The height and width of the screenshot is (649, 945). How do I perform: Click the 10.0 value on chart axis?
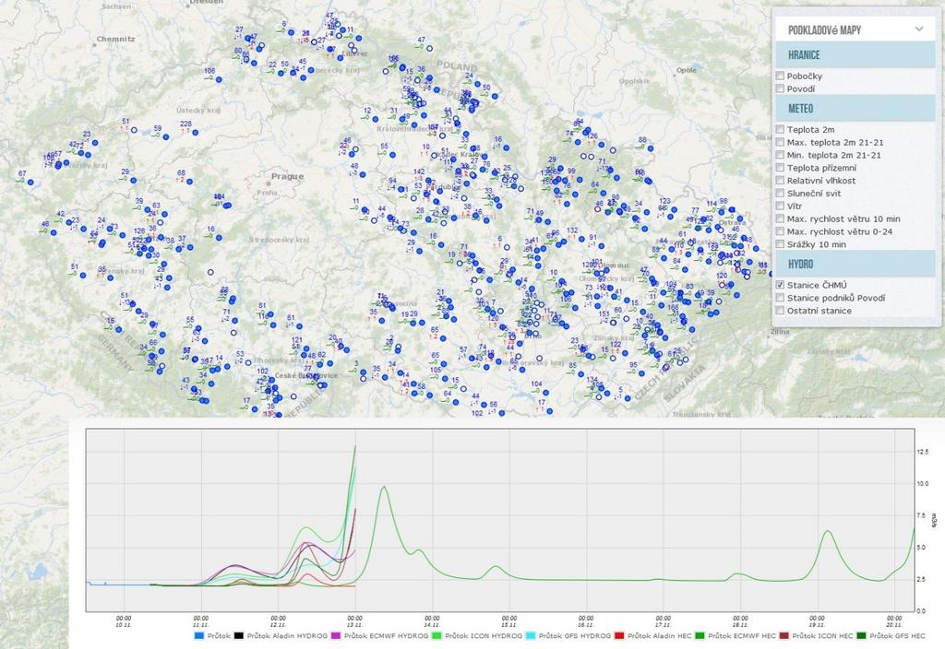click(922, 483)
